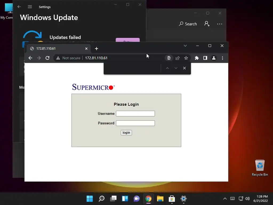Open the search-in-page lens icon in address bar
This screenshot has height=205, width=273.
169,58
